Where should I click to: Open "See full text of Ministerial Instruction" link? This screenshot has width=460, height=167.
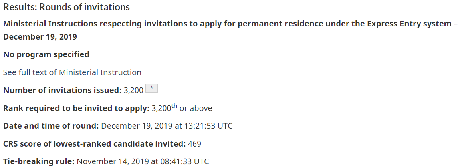pyautogui.click(x=72, y=72)
